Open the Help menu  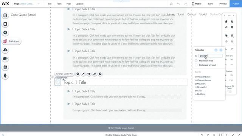(x=68, y=4)
